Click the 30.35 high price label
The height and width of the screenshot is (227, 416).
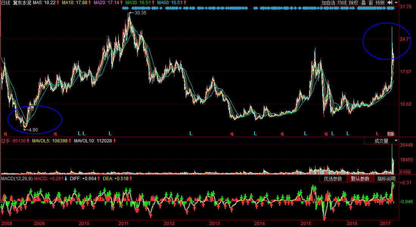coord(140,12)
